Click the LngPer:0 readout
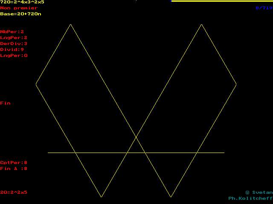 pos(14,56)
